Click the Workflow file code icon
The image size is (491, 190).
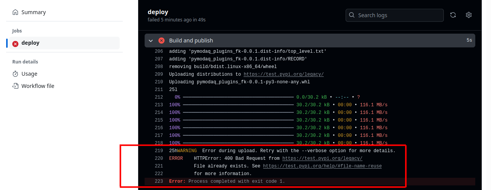[x=15, y=86]
